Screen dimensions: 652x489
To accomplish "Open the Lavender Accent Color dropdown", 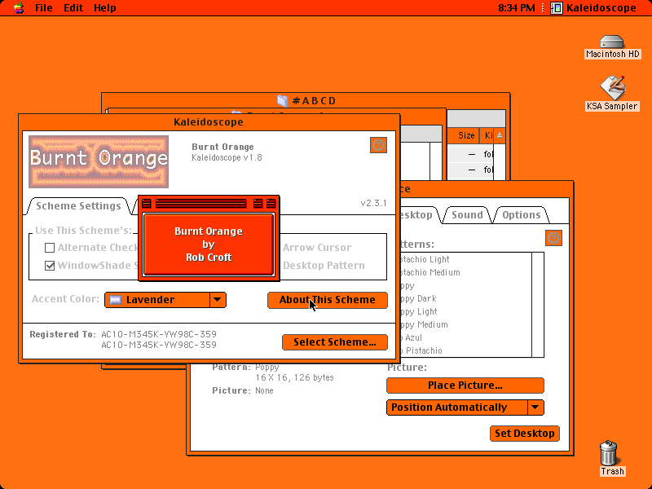I will point(165,300).
